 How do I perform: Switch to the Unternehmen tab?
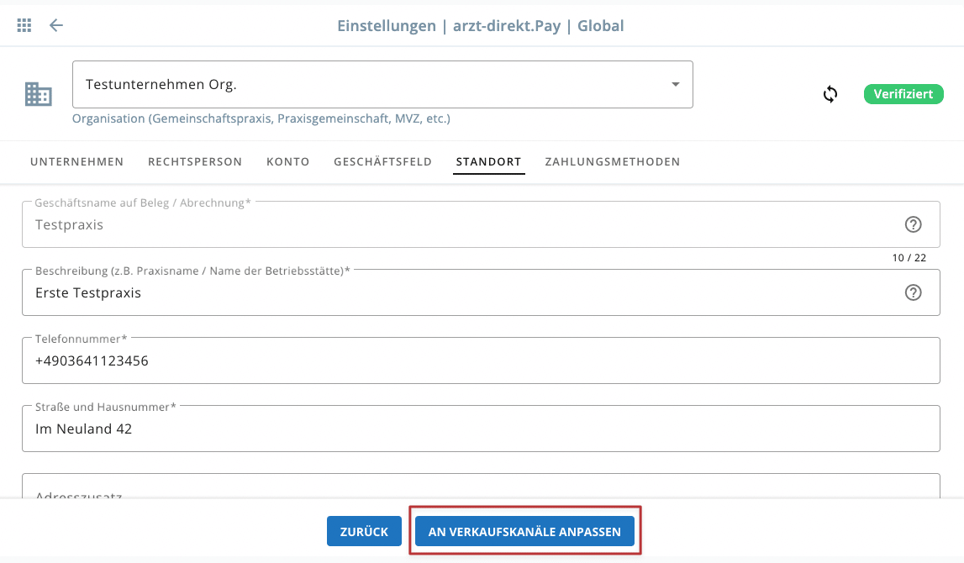(x=77, y=161)
